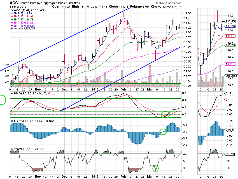Click the Open 111.27 value

click(x=61, y=6)
